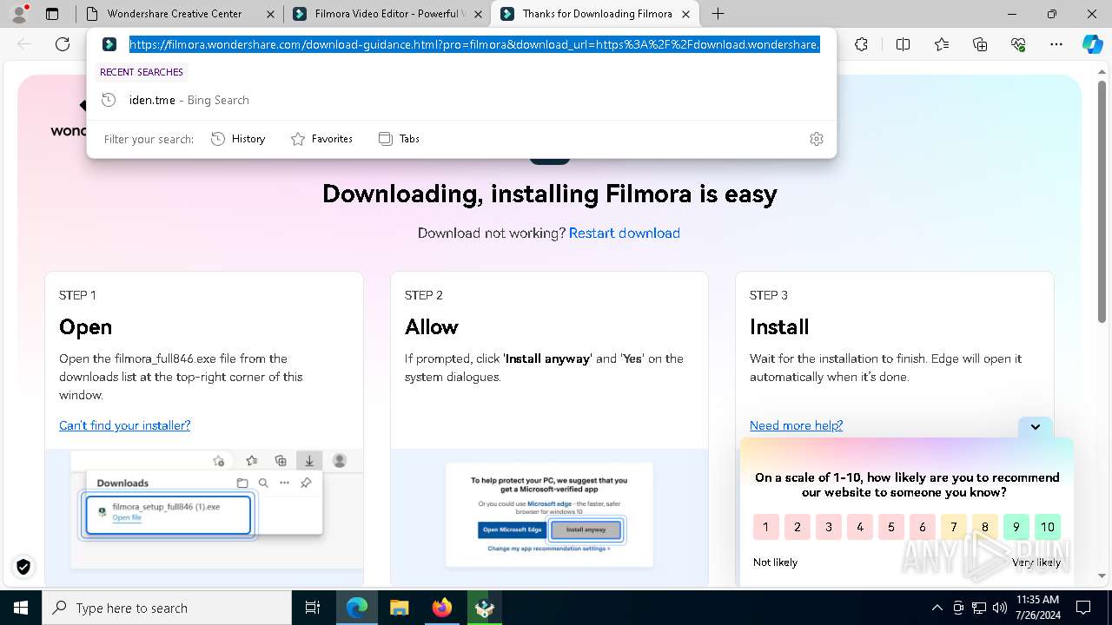Open a new browser tab

[x=718, y=14]
